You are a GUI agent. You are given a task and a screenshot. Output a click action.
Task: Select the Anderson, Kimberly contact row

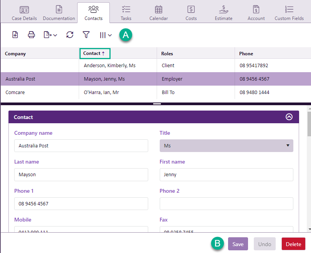coord(109,66)
